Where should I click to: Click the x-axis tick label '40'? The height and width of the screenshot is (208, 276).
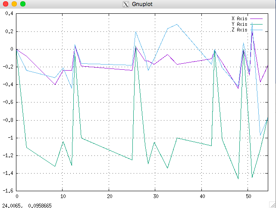[x=202, y=196]
